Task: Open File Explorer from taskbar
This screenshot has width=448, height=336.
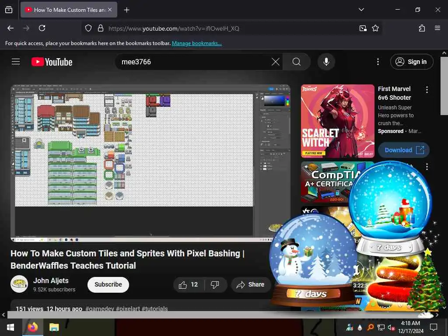Action: pos(54,327)
